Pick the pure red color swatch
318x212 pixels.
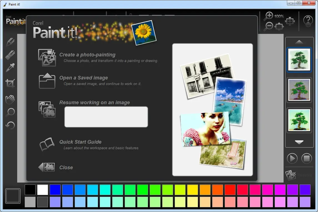230,189
